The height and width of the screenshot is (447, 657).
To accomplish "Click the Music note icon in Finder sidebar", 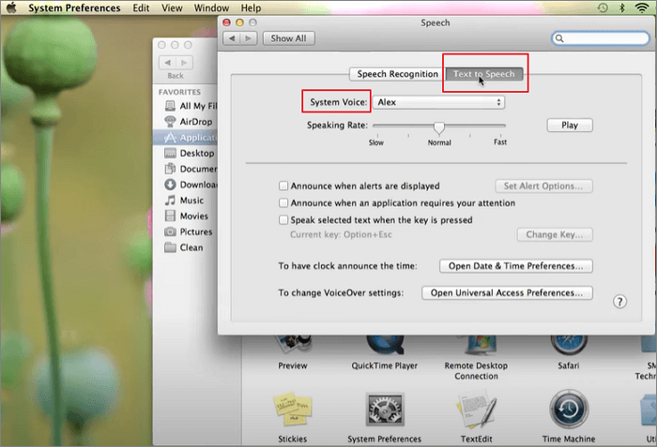I will tap(170, 200).
